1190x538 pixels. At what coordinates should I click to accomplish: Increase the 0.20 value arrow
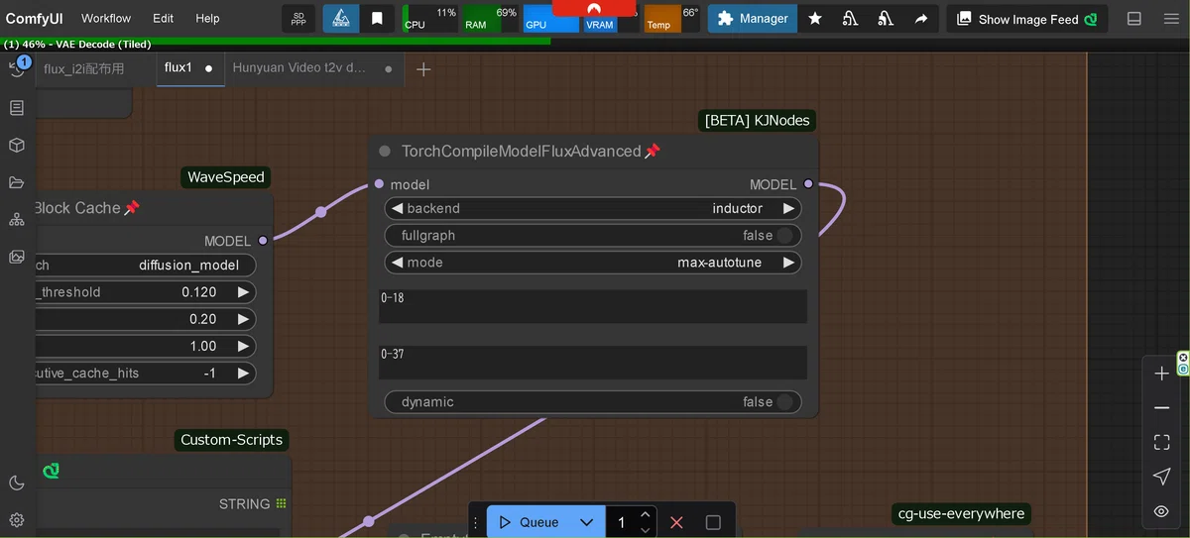243,320
